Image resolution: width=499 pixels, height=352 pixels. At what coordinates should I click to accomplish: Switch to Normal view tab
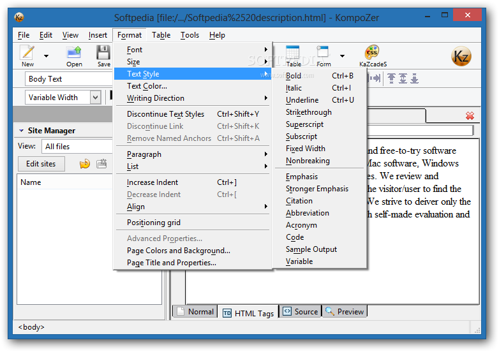pos(195,311)
